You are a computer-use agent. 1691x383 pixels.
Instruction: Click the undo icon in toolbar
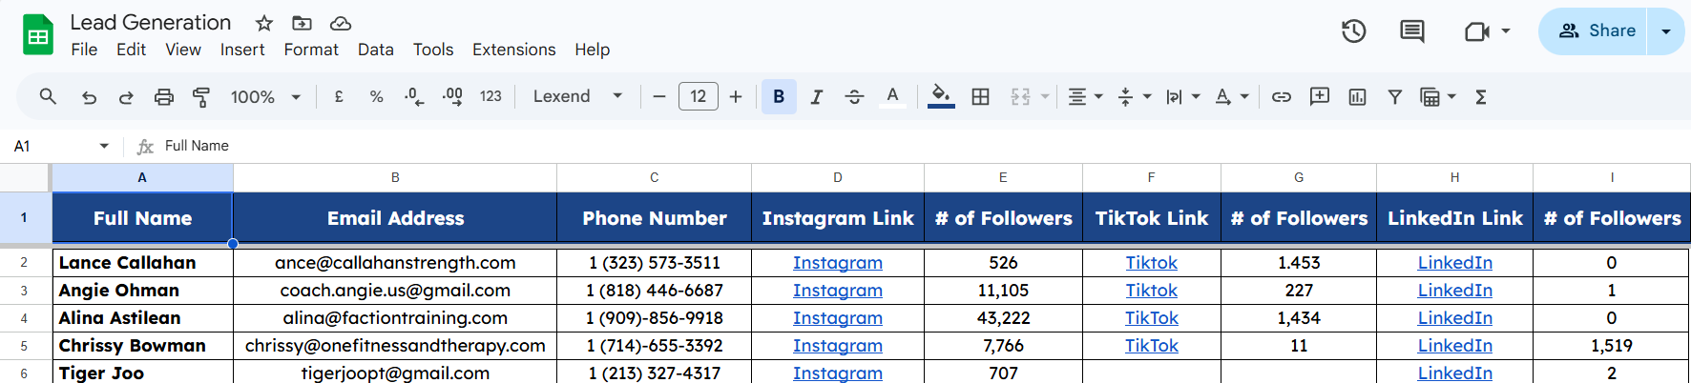point(89,96)
